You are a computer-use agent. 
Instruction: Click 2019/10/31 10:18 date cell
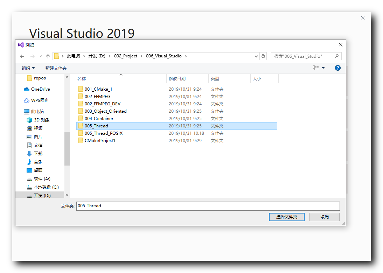[x=186, y=133]
